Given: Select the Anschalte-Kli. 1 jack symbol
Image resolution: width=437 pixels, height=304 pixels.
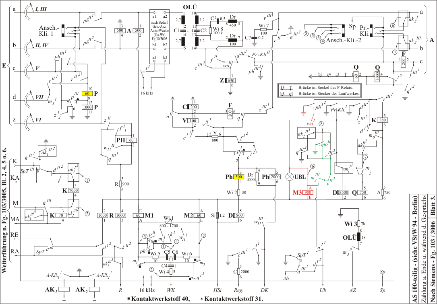Looking at the screenshot, I should (63, 30).
